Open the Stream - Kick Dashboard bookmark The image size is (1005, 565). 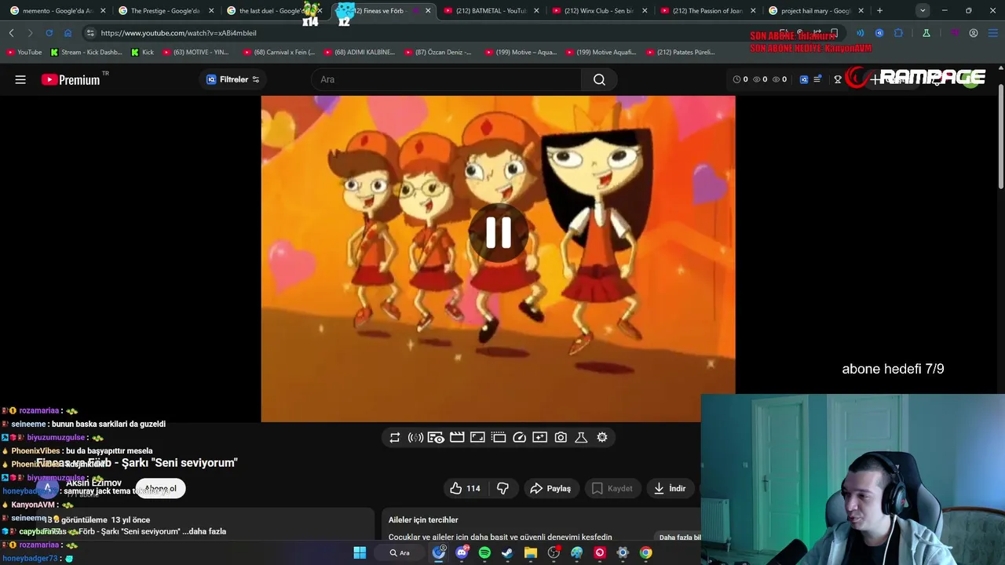click(x=86, y=52)
